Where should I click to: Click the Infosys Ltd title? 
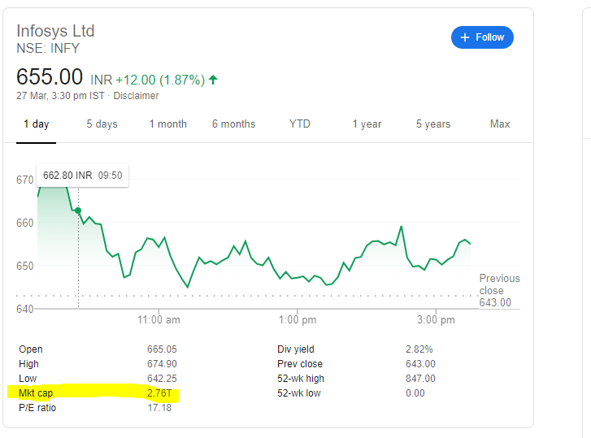pos(55,31)
